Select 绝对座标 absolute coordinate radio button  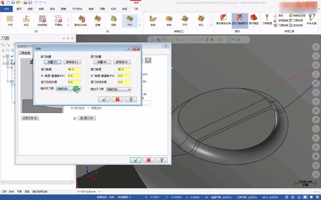click(x=72, y=108)
